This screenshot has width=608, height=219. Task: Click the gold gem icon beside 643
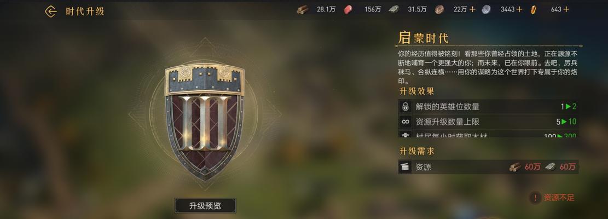pyautogui.click(x=534, y=10)
